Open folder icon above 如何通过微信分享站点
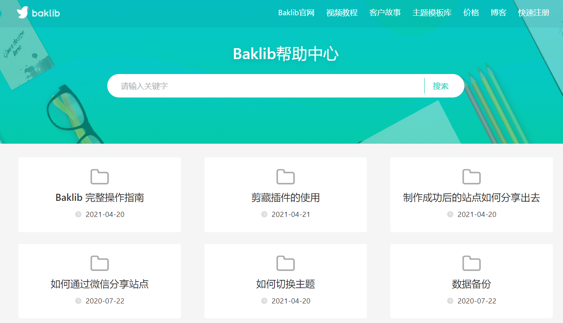The image size is (563, 323). pos(99,263)
